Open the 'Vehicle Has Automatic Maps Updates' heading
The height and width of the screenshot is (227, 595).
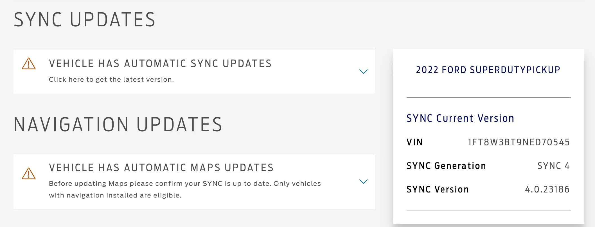point(161,168)
